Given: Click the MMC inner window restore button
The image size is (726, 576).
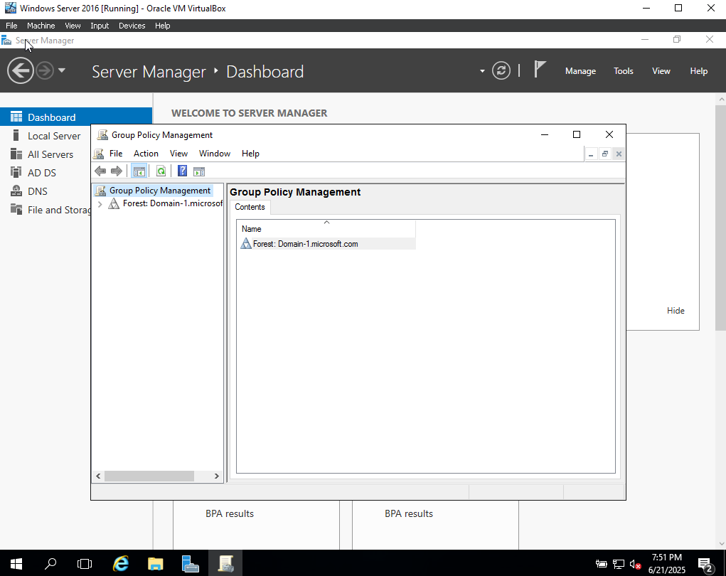Looking at the screenshot, I should tap(604, 154).
